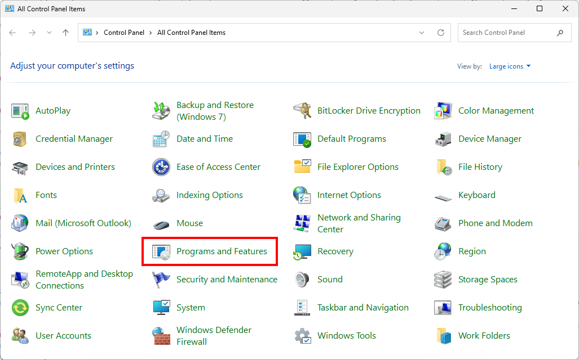
Task: Click the Sound speaker icon
Action: tap(302, 280)
